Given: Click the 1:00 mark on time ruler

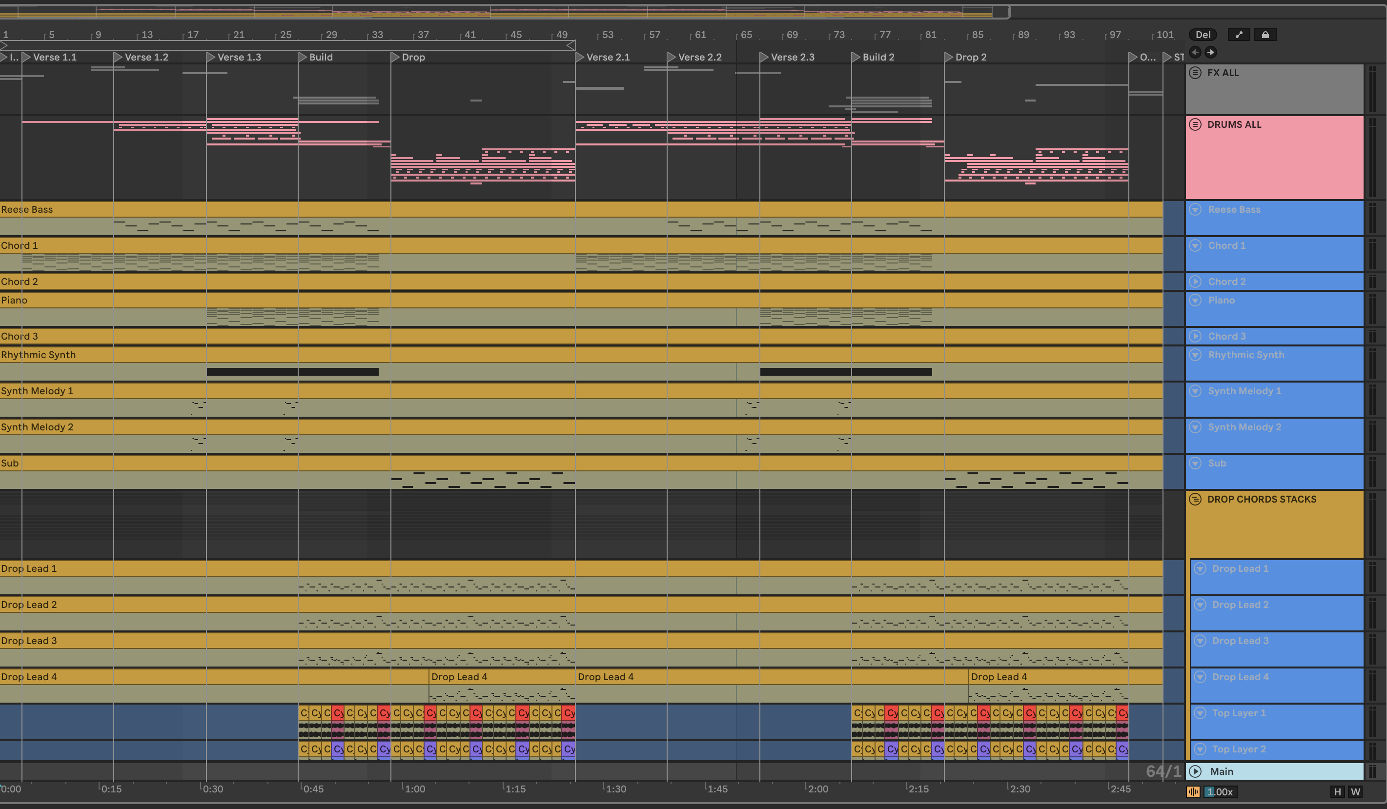Looking at the screenshot, I should coord(414,789).
